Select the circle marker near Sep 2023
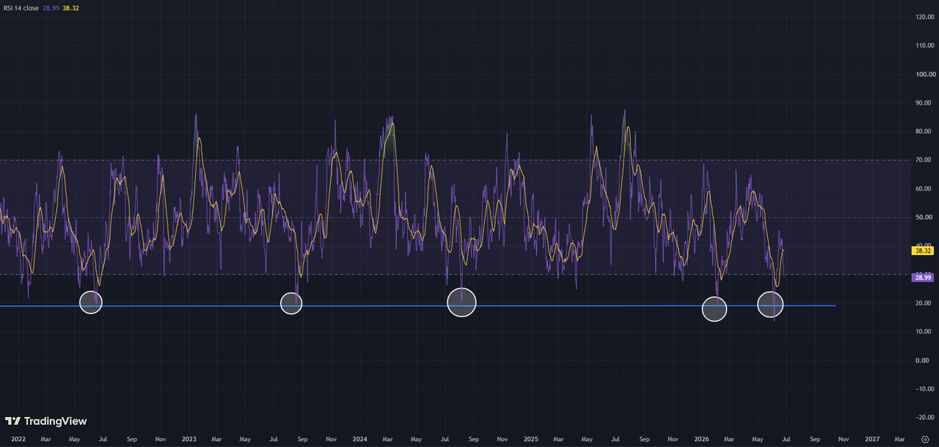The image size is (939, 447). click(x=291, y=303)
